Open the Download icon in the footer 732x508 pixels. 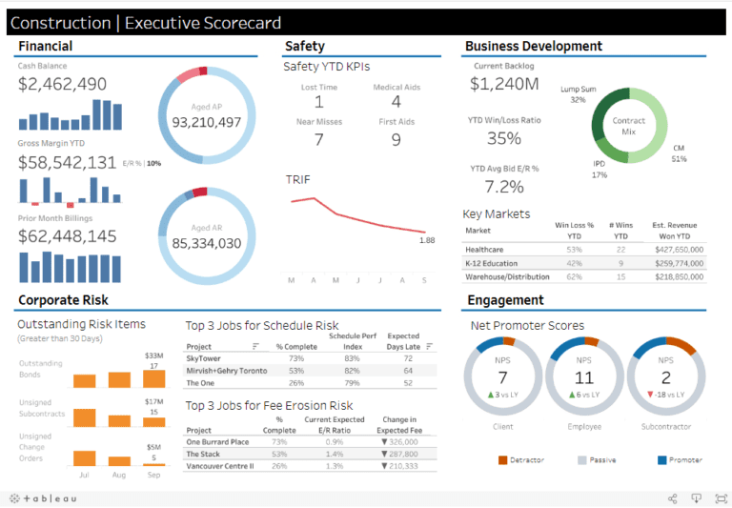coord(696,498)
